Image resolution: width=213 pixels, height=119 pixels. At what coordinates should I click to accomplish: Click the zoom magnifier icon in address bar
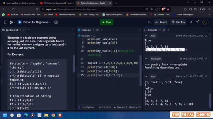[152, 9]
